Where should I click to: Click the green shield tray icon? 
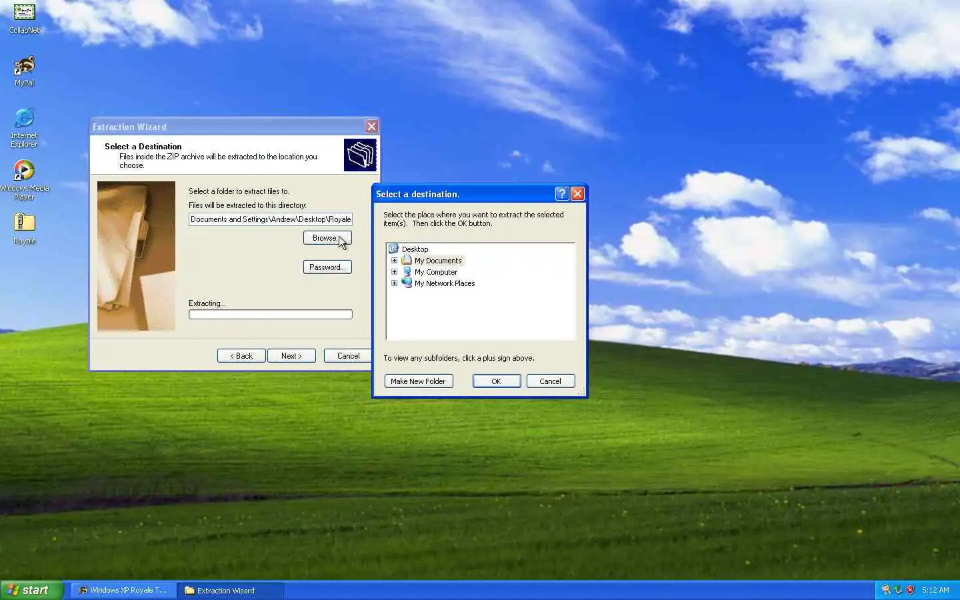(898, 590)
